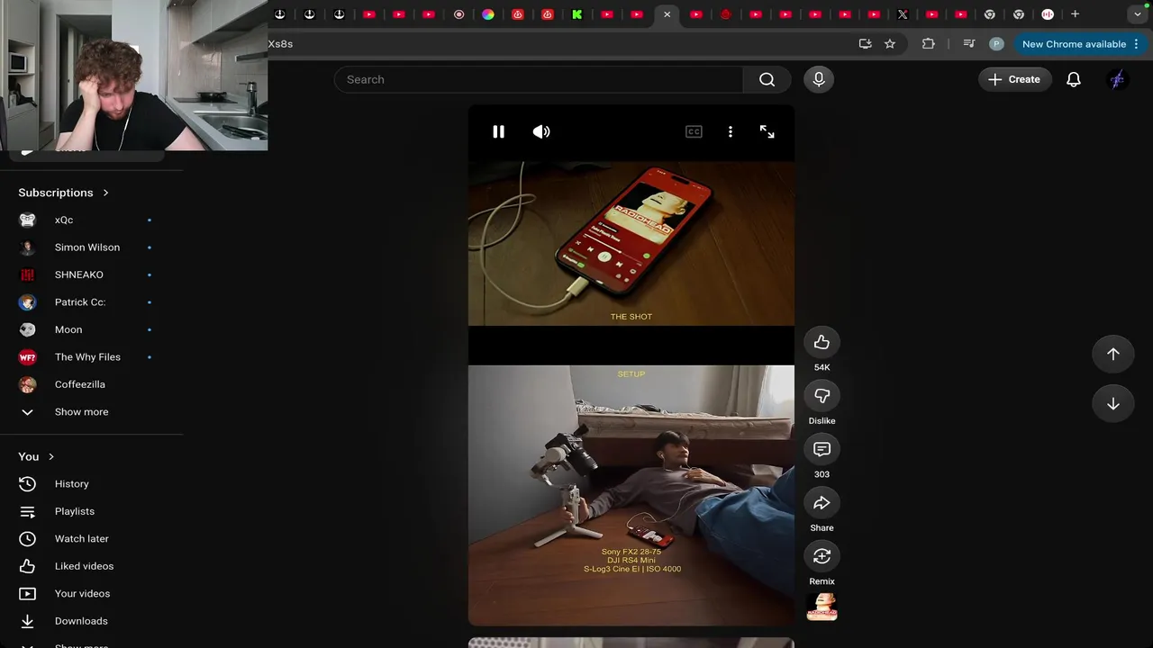Open the YouTube account avatar menu
The width and height of the screenshot is (1153, 648).
click(x=1117, y=79)
